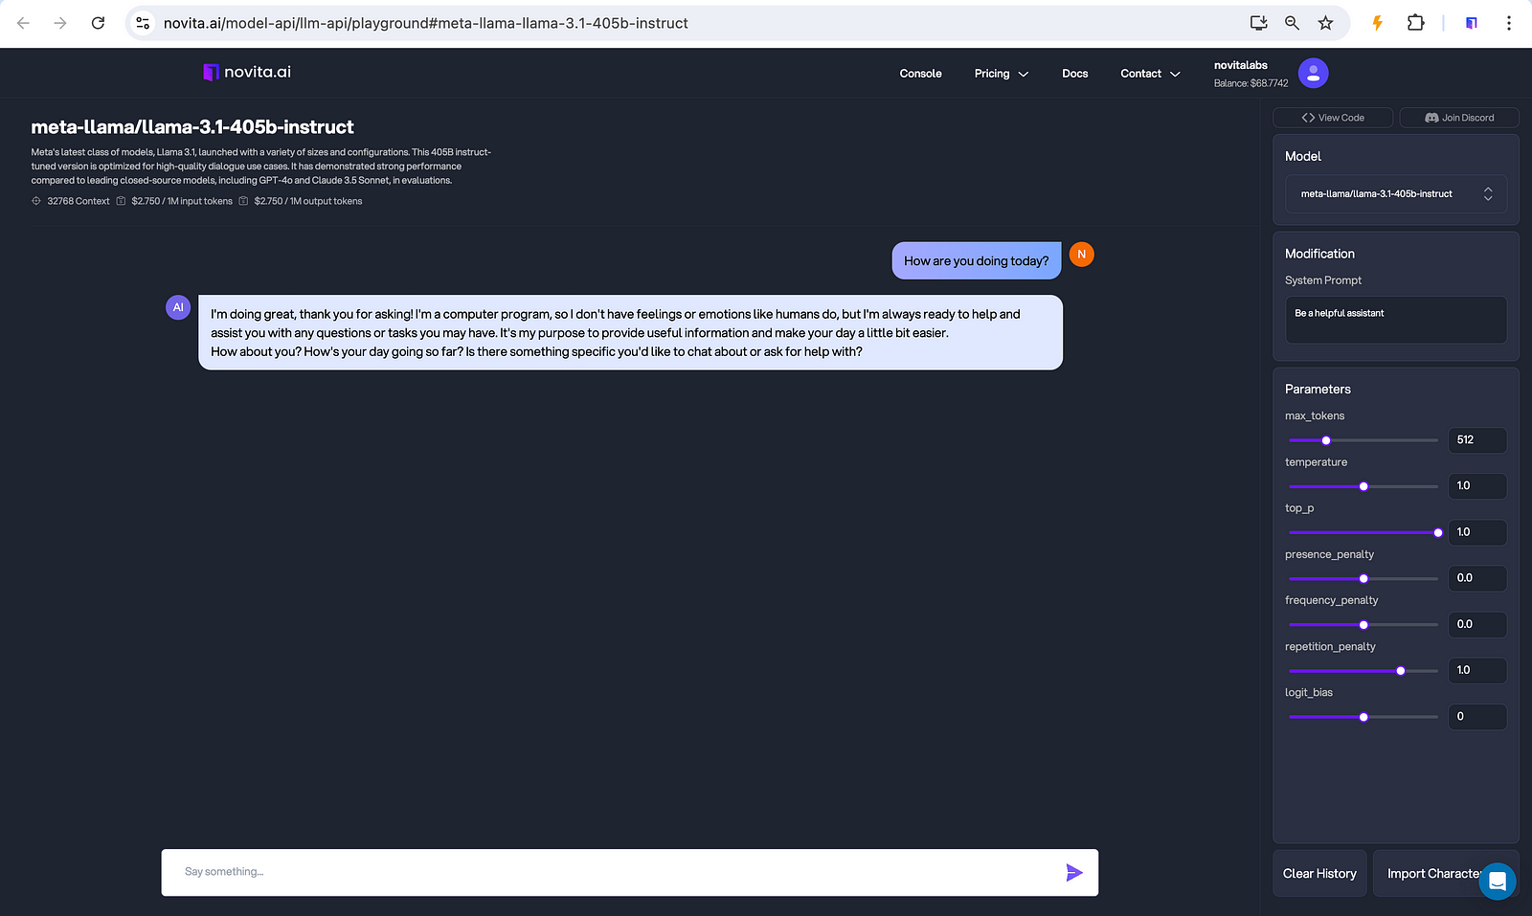The width and height of the screenshot is (1532, 916).
Task: Click the repetition_penalty slider
Action: pyautogui.click(x=1363, y=670)
